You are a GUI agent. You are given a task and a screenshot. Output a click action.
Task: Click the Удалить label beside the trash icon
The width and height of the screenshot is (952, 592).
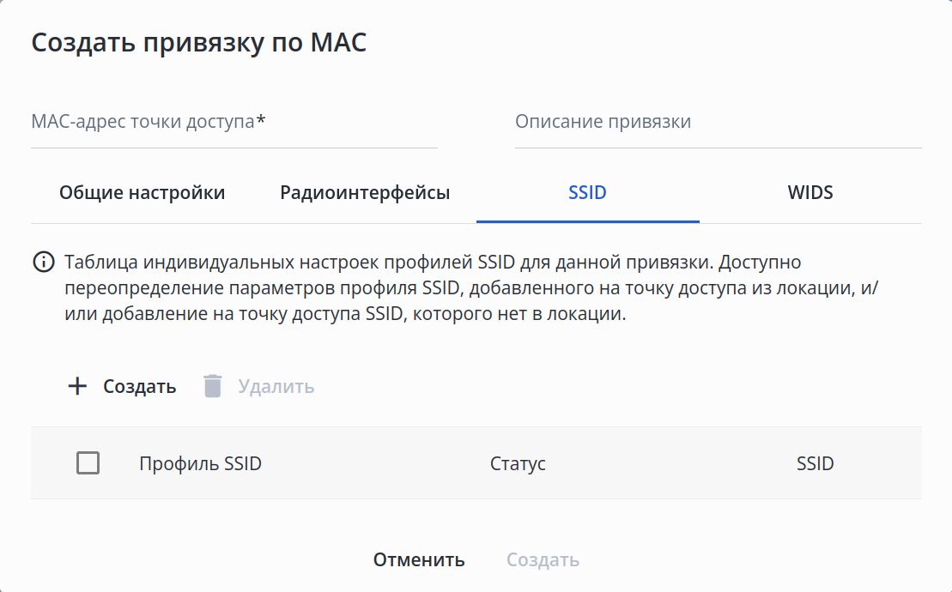pyautogui.click(x=276, y=386)
